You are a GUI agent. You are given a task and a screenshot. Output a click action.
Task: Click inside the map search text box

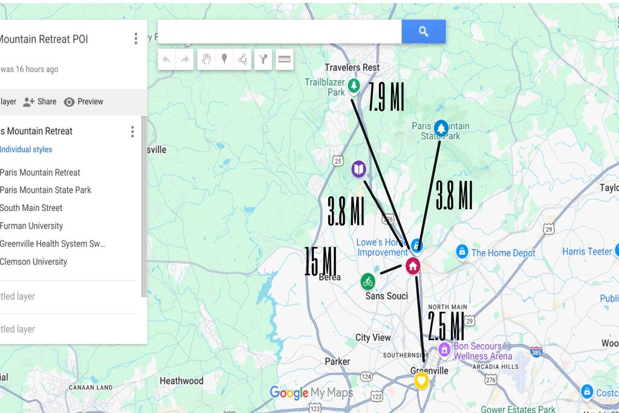pos(279,31)
